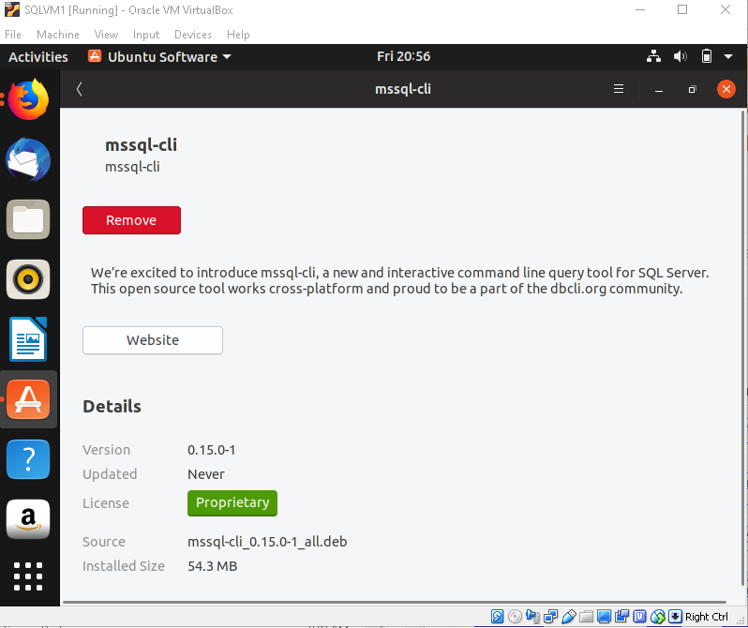Image resolution: width=748 pixels, height=628 pixels.
Task: Launch LibreOffice Writer from the dock
Action: [x=28, y=339]
